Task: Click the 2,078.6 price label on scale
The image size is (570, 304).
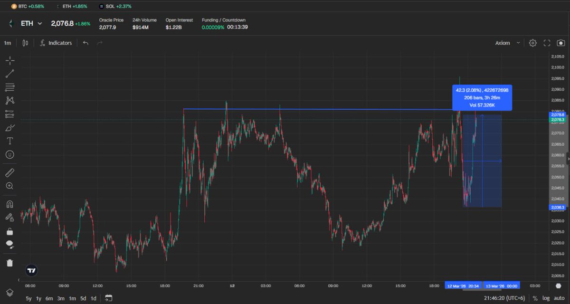Action: [x=557, y=115]
